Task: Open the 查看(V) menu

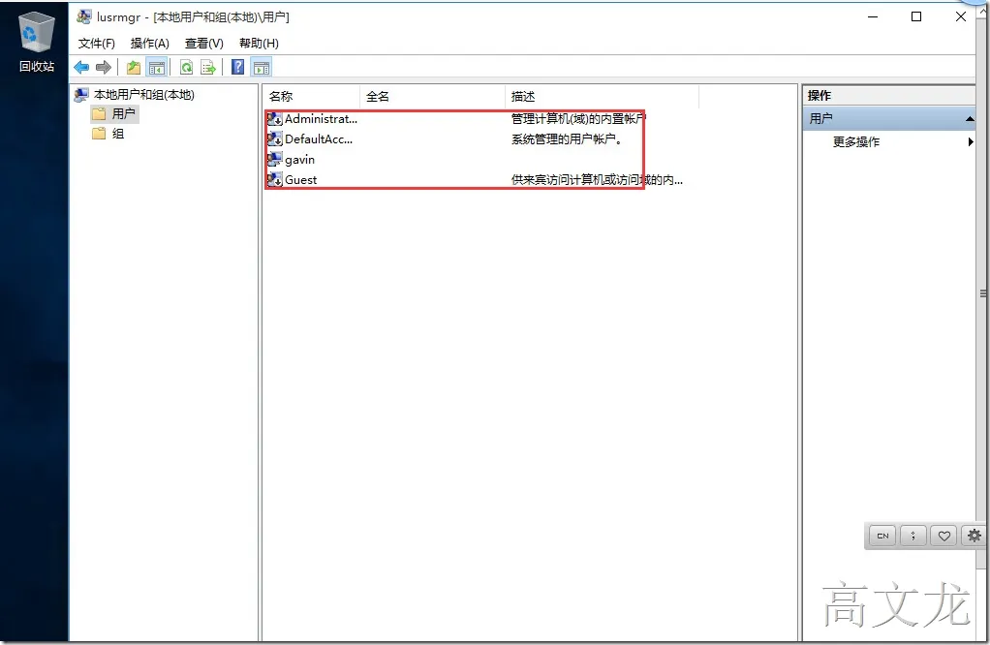Action: click(x=204, y=43)
